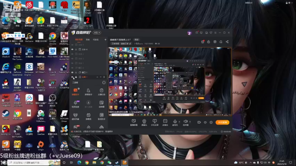Screen dimensions: 296x166
Task: Move the 全屏 1 layer up
Action: (97, 77)
